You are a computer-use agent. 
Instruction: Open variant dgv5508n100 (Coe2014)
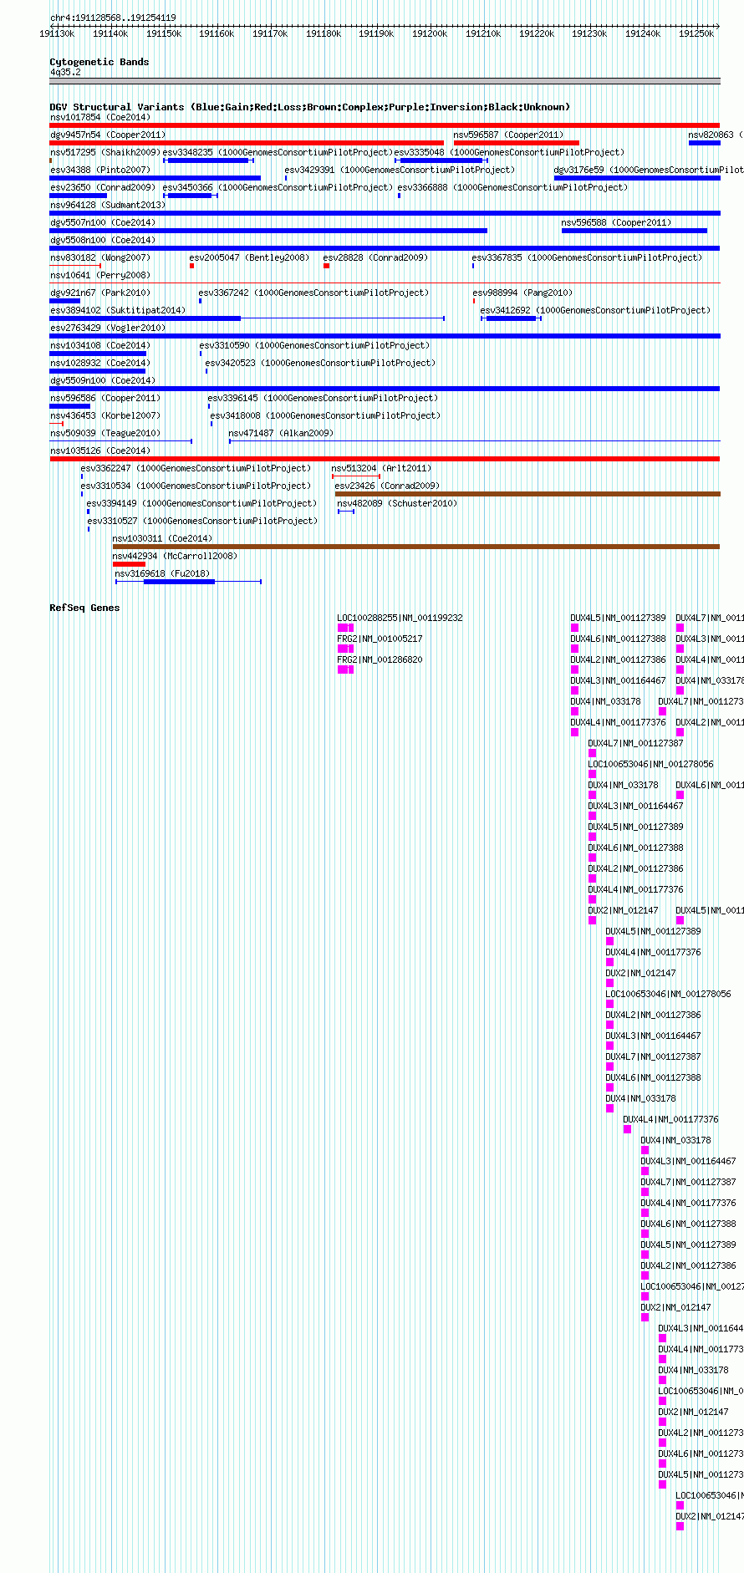click(x=103, y=240)
